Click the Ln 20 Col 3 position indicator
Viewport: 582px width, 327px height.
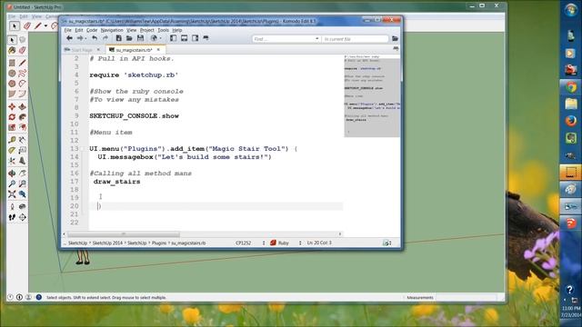tap(319, 243)
